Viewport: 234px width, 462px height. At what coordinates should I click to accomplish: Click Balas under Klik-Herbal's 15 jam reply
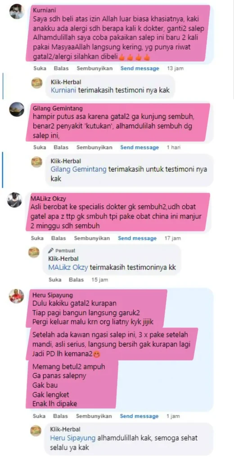click(76, 280)
